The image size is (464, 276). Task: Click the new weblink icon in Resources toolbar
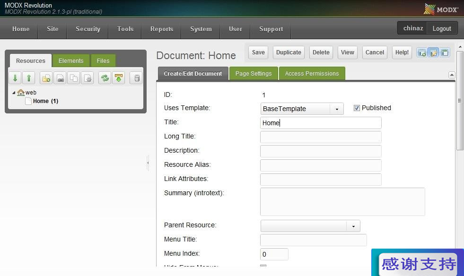[60, 78]
